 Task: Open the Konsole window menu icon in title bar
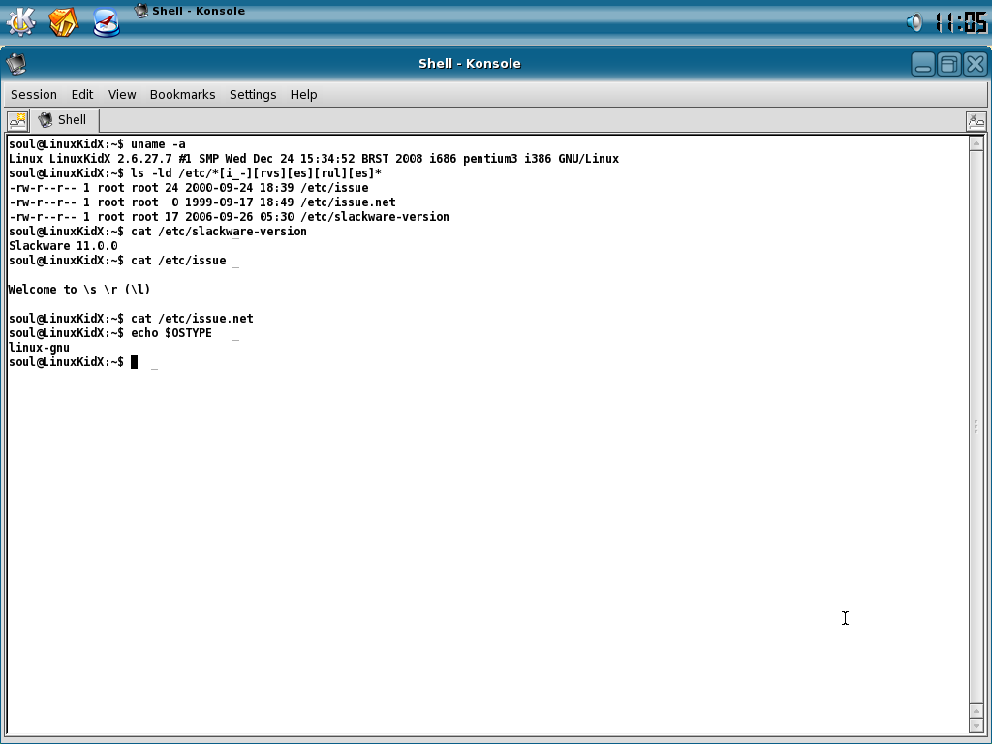[15, 63]
